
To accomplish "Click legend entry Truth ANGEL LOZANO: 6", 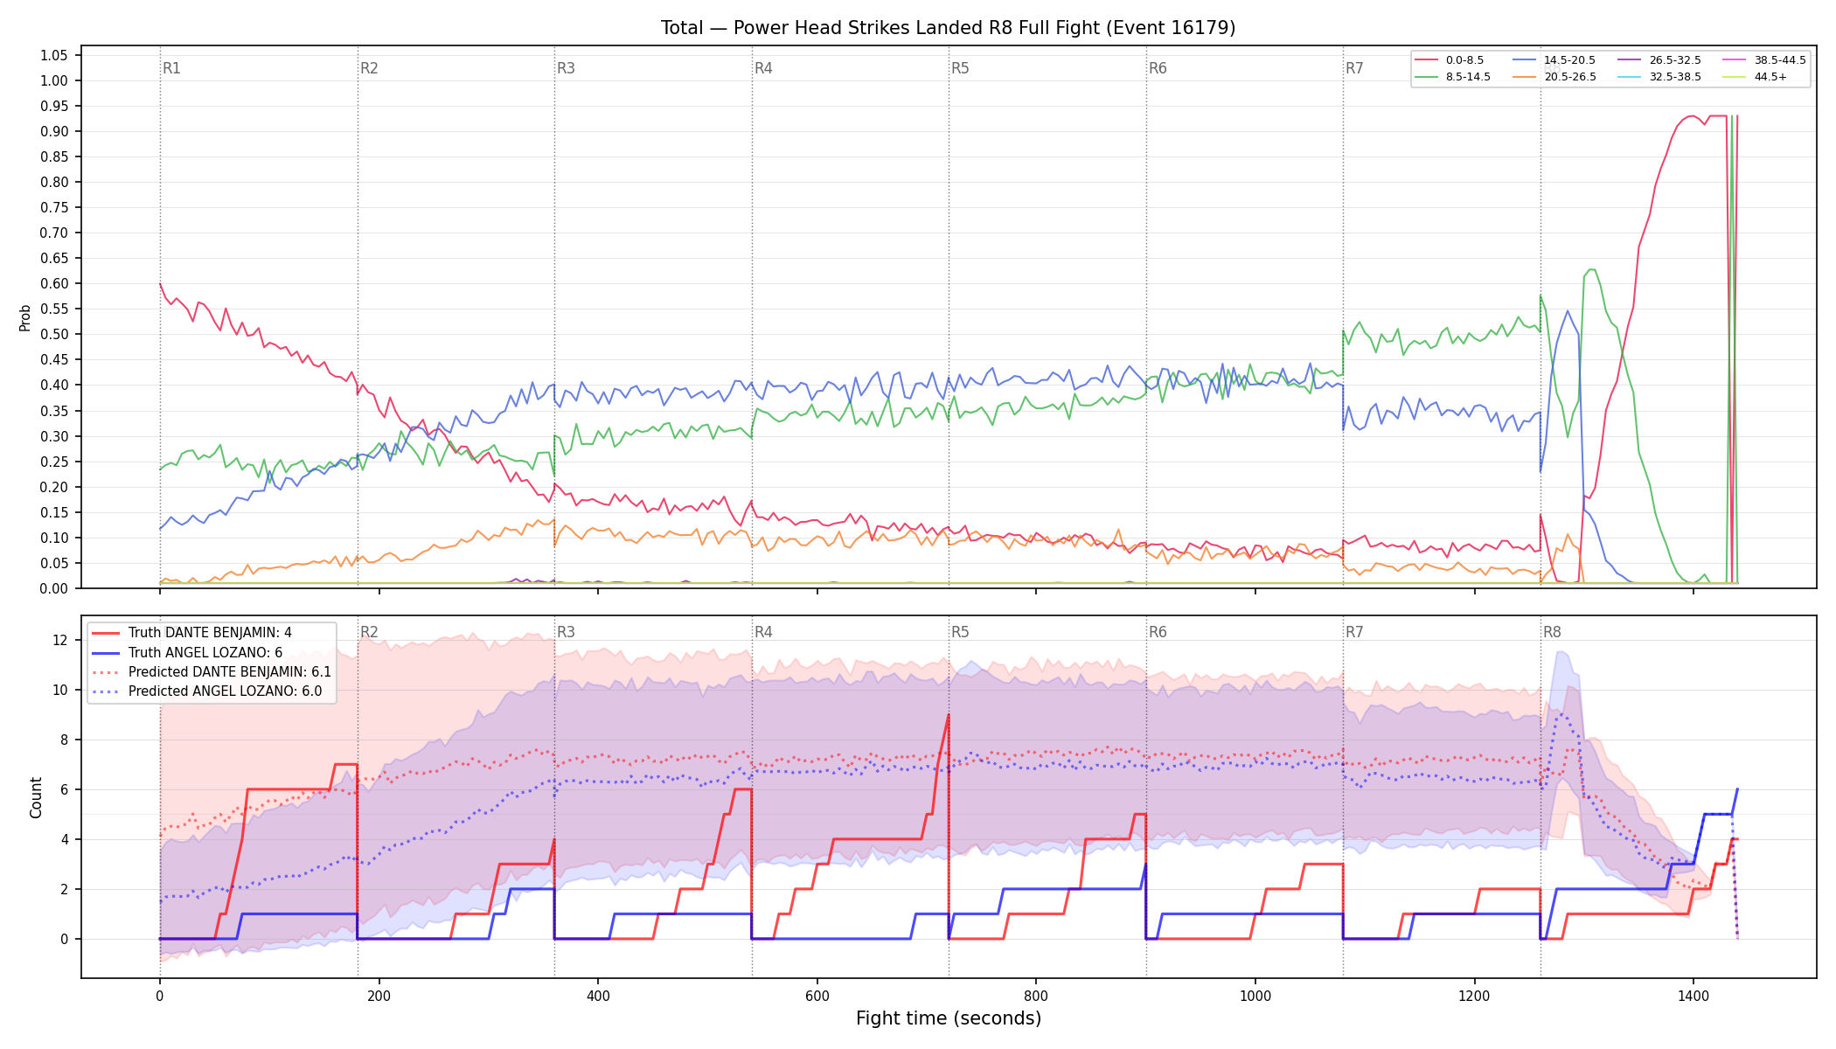I will pos(205,652).
